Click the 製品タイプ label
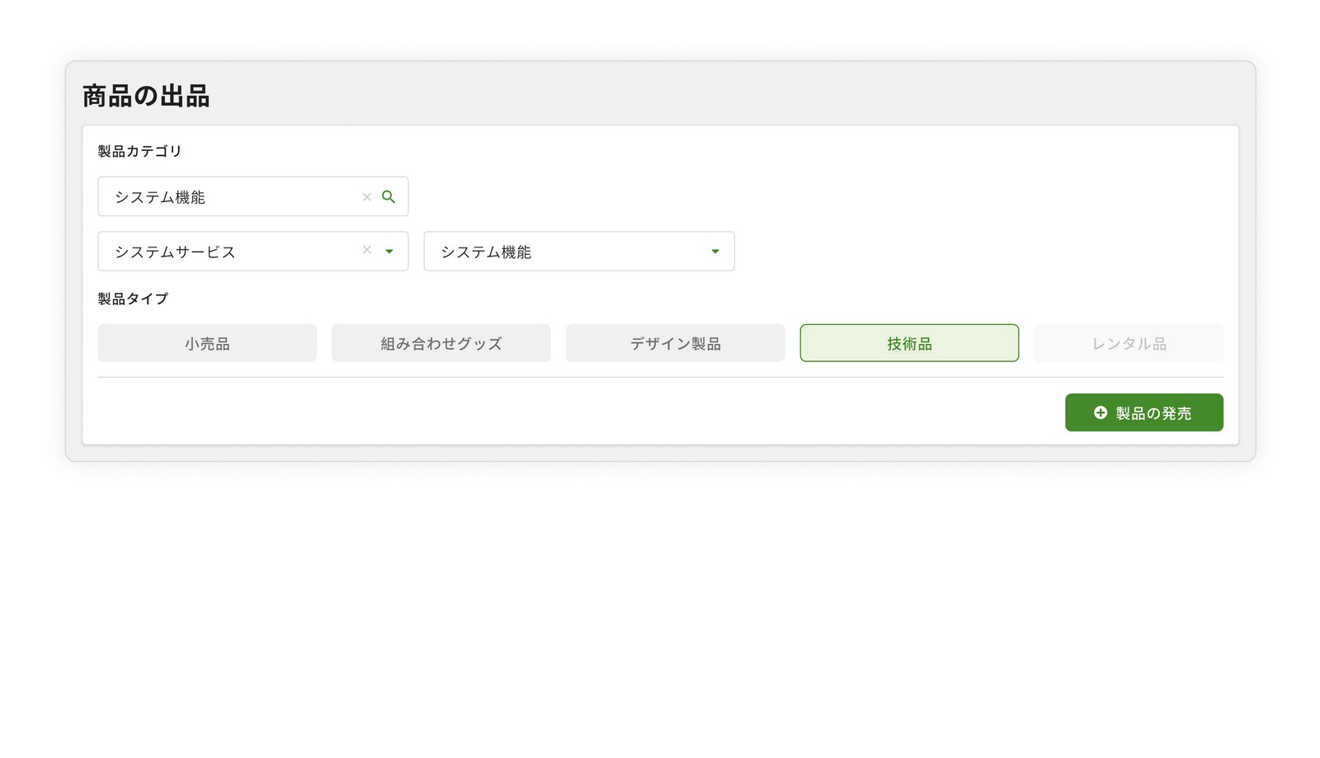Image resolution: width=1320 pixels, height=758 pixels. 133,299
